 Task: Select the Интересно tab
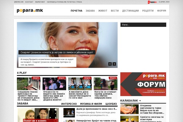(x=69, y=104)
